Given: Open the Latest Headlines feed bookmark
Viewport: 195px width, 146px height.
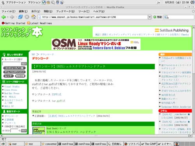Looking at the screenshot, I should (39, 23).
